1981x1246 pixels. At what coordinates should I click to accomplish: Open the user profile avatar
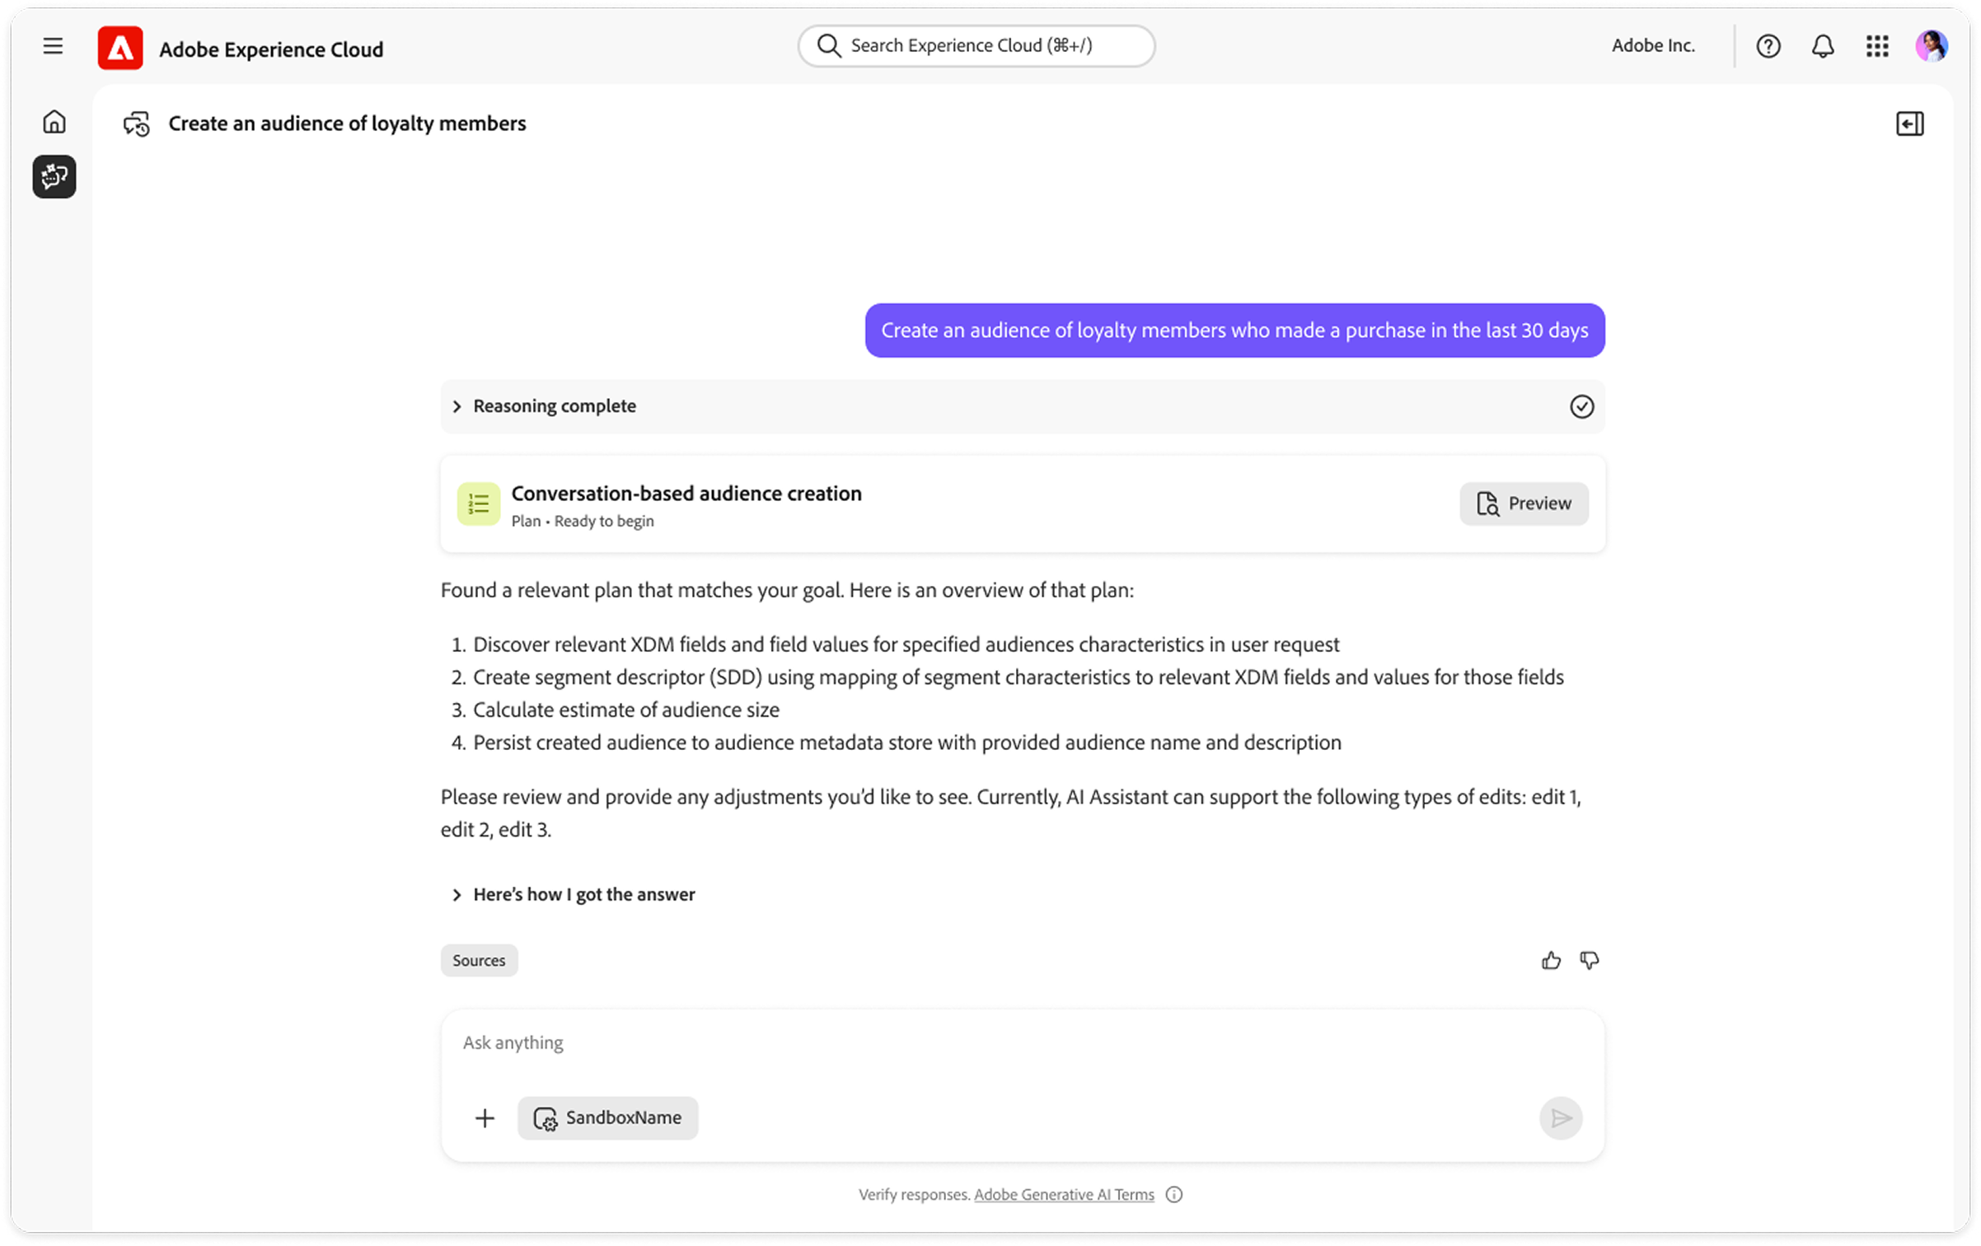pos(1931,46)
